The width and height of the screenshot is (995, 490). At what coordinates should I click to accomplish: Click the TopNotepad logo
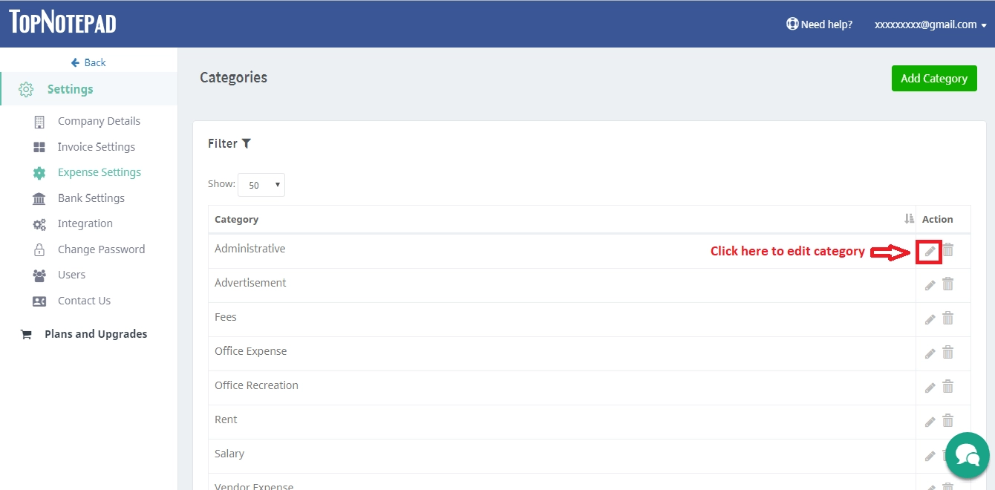click(62, 22)
